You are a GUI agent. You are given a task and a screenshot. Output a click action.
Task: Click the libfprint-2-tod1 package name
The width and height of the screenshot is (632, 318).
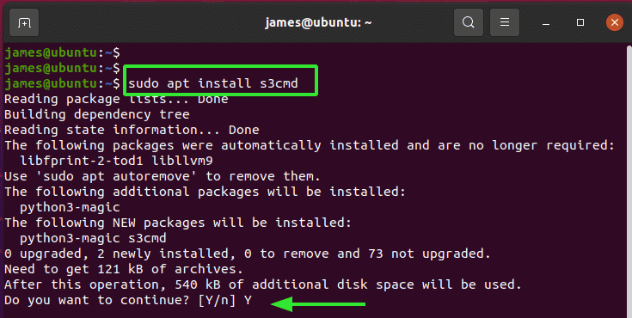82,162
